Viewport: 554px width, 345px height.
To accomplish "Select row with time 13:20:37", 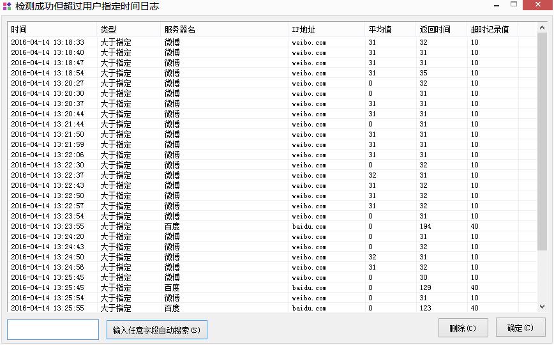I will [x=272, y=103].
